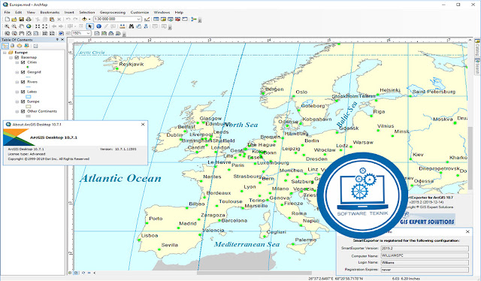Screen dimensions: 481x281
Task: Uncheck the Geogrid layer
Action: (23, 72)
